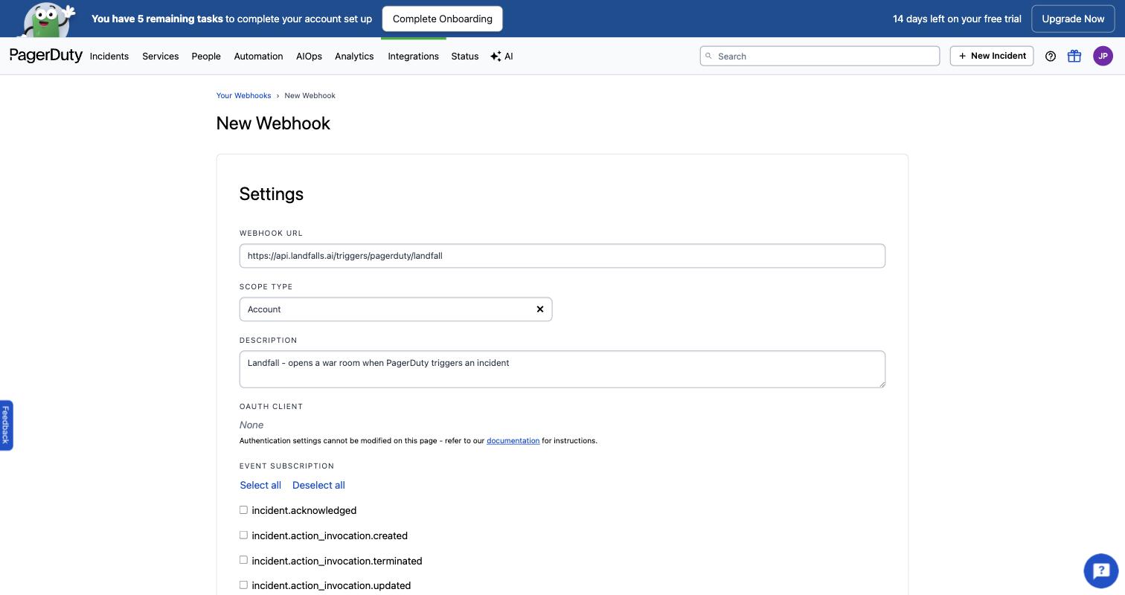
Task: Open the help question mark icon
Action: (1051, 56)
